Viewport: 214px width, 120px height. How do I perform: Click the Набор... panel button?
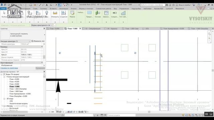[x=81, y=12]
